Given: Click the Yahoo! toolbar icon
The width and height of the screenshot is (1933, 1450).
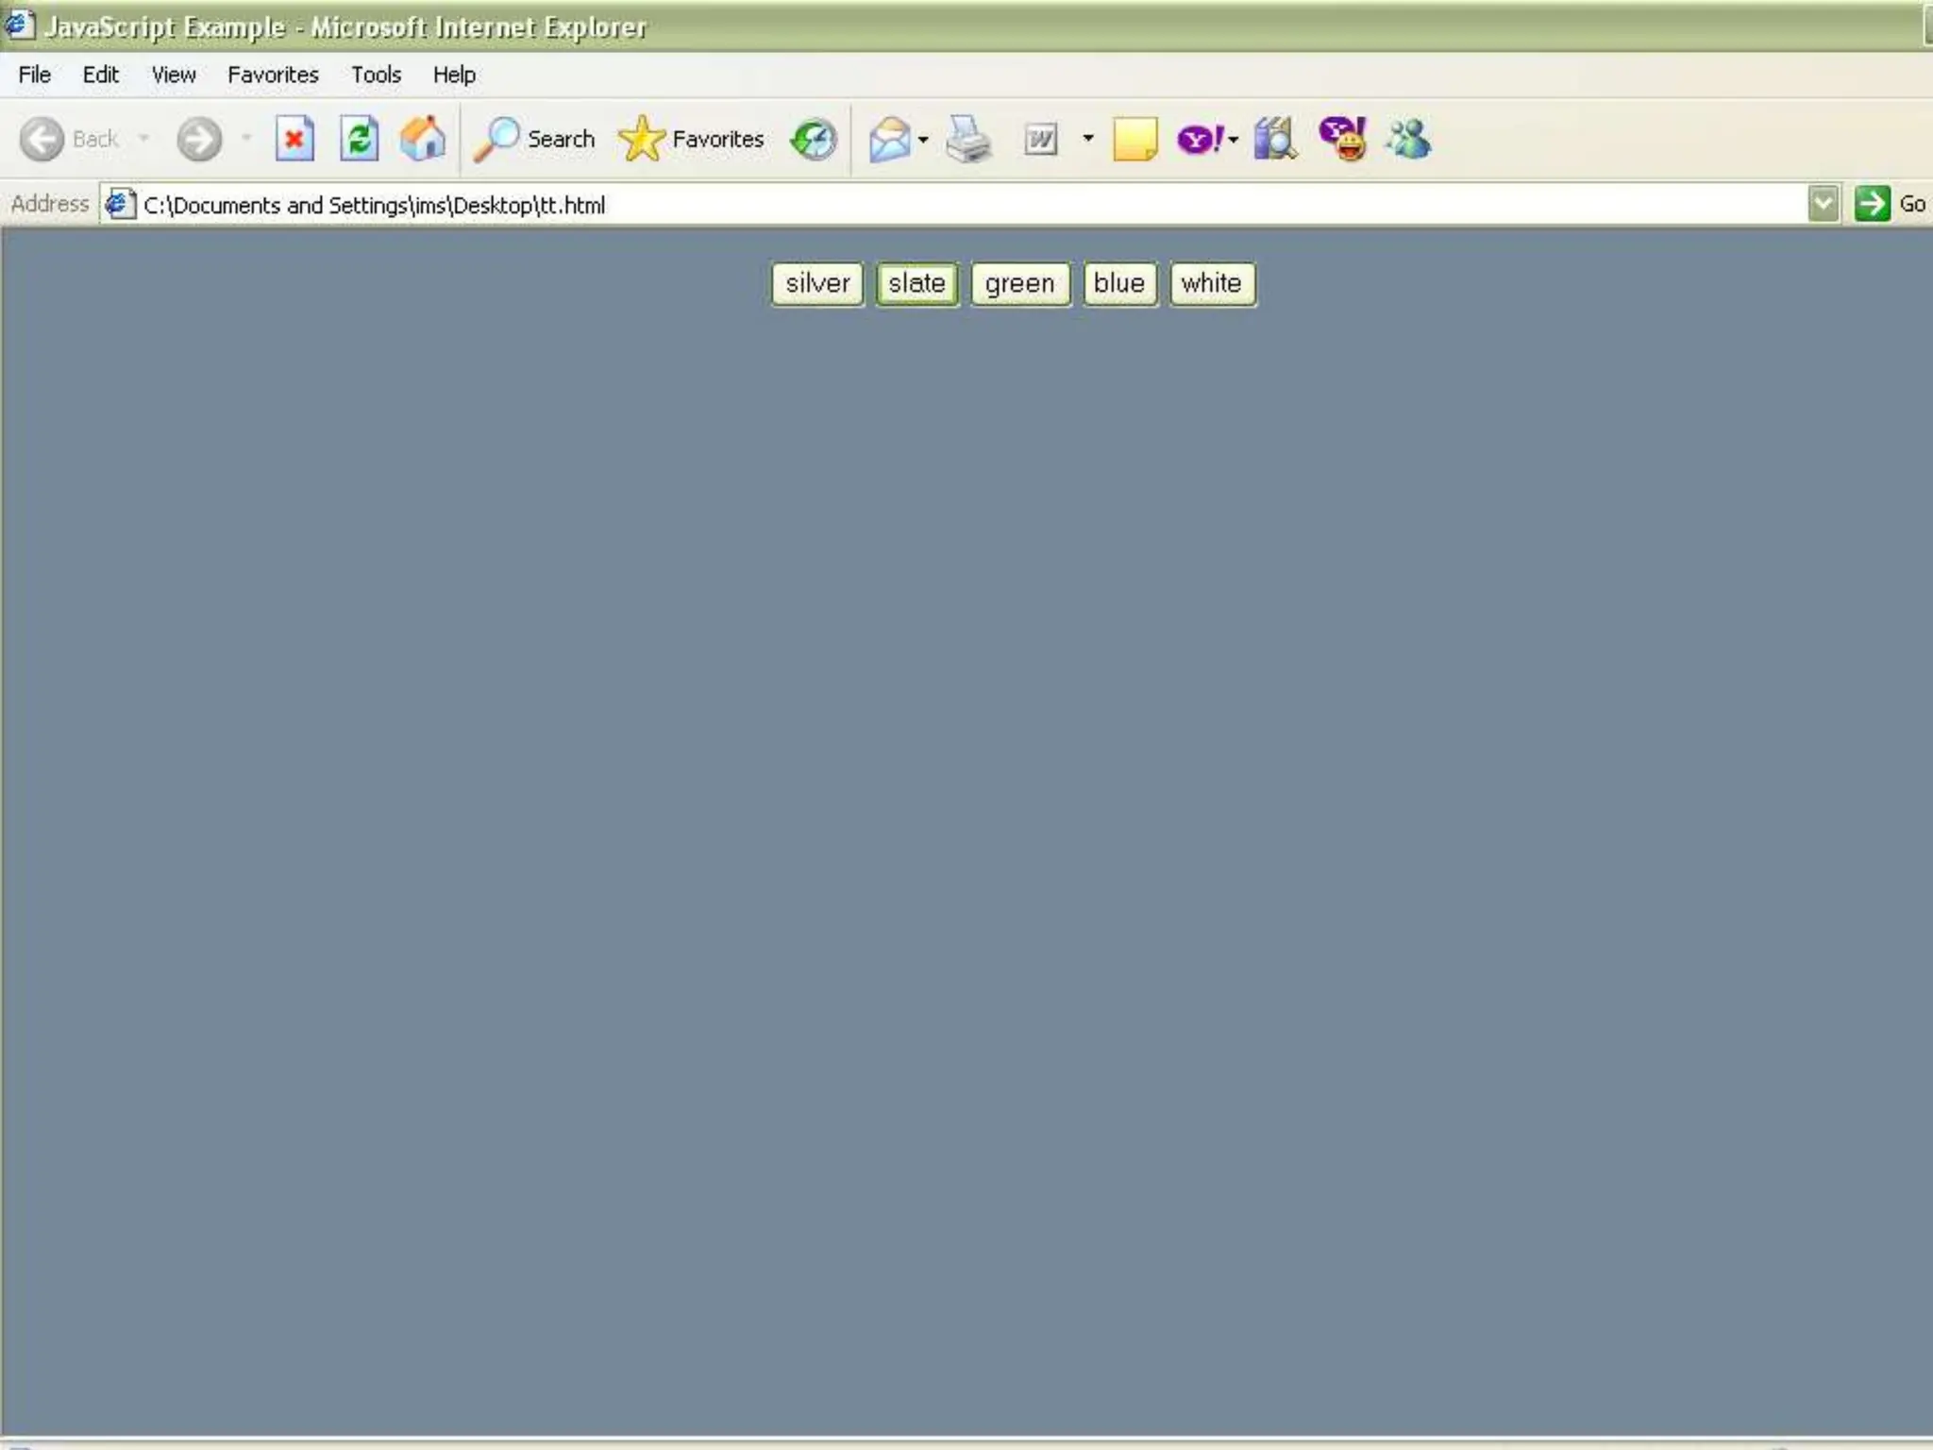Looking at the screenshot, I should pos(1199,140).
